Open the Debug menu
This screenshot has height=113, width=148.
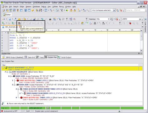[44, 7]
